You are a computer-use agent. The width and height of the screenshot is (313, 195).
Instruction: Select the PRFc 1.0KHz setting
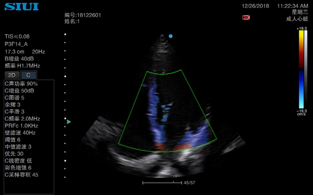[x=21, y=126]
